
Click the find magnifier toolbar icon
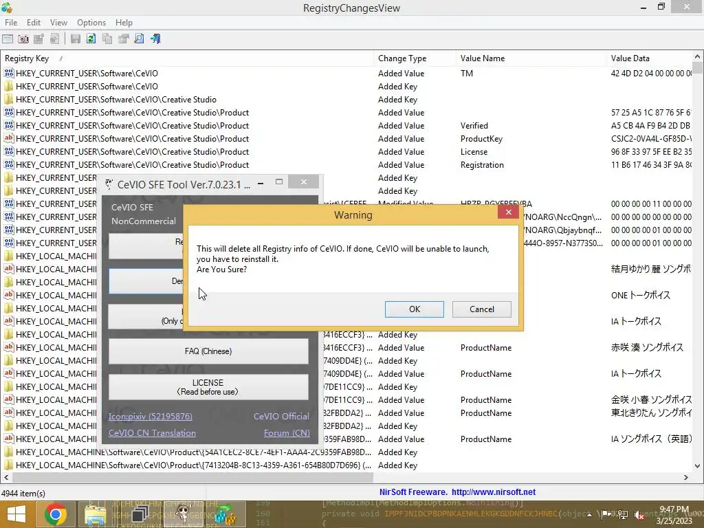click(139, 39)
